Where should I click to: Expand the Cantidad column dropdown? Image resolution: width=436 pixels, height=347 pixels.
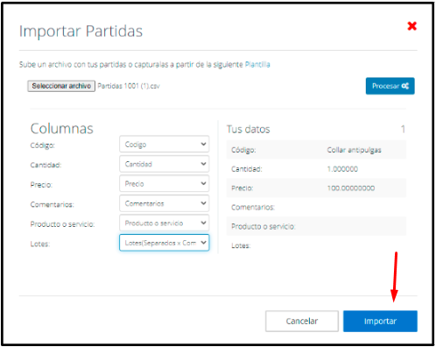click(165, 164)
